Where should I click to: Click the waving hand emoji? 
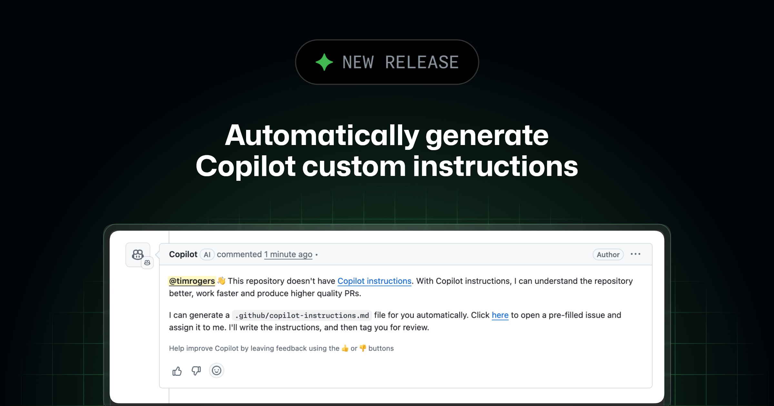click(x=221, y=281)
